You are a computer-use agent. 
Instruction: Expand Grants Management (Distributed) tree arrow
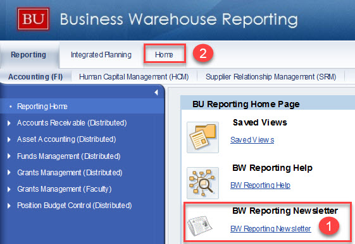pos(9,173)
